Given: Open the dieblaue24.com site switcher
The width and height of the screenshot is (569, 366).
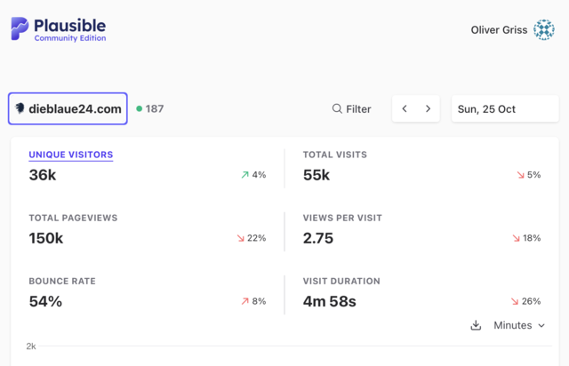Looking at the screenshot, I should 68,108.
